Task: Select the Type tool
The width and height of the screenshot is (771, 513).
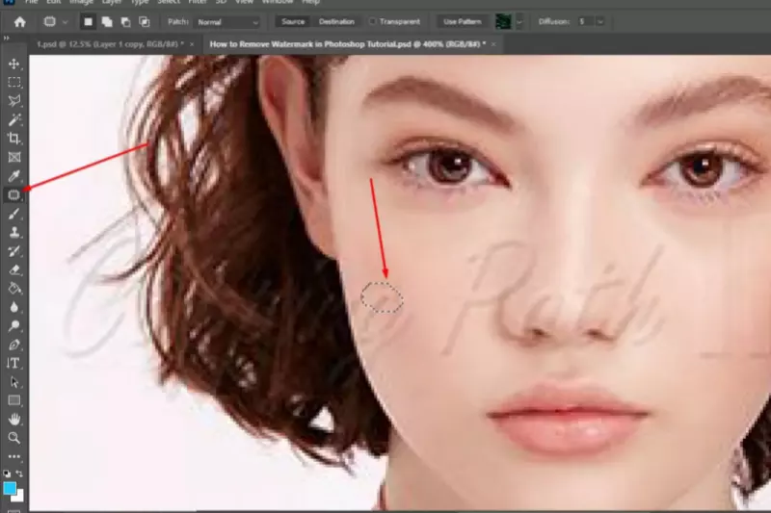Action: [x=13, y=363]
